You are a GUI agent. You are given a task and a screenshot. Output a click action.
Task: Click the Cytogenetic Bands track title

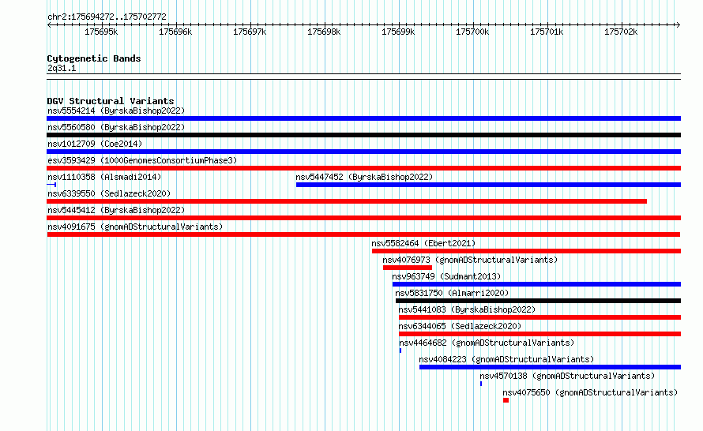(94, 58)
